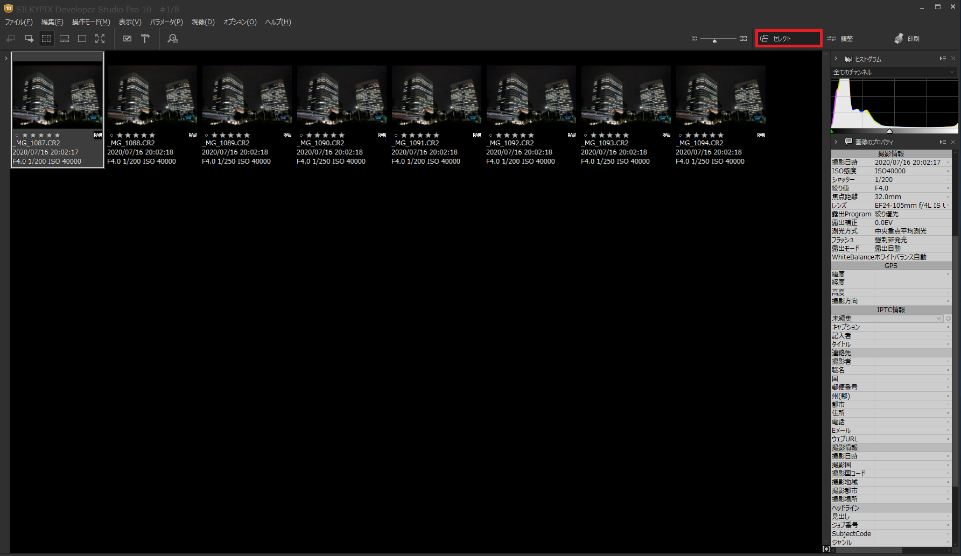Open the 現像(D) menu
This screenshot has height=556, width=961.
click(203, 22)
